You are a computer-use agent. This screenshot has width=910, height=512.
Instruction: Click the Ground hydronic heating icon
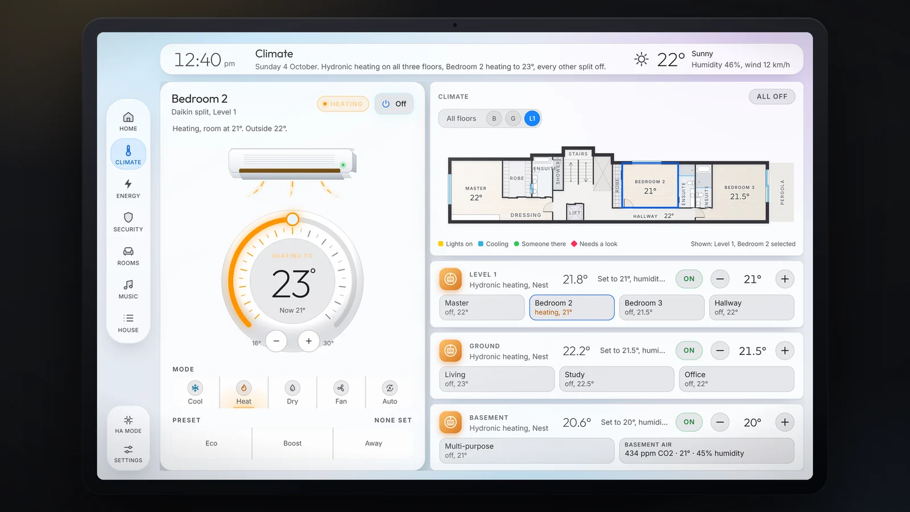coord(450,351)
